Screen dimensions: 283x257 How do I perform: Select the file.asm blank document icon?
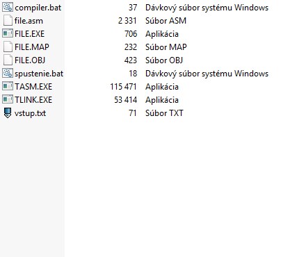pos(8,21)
